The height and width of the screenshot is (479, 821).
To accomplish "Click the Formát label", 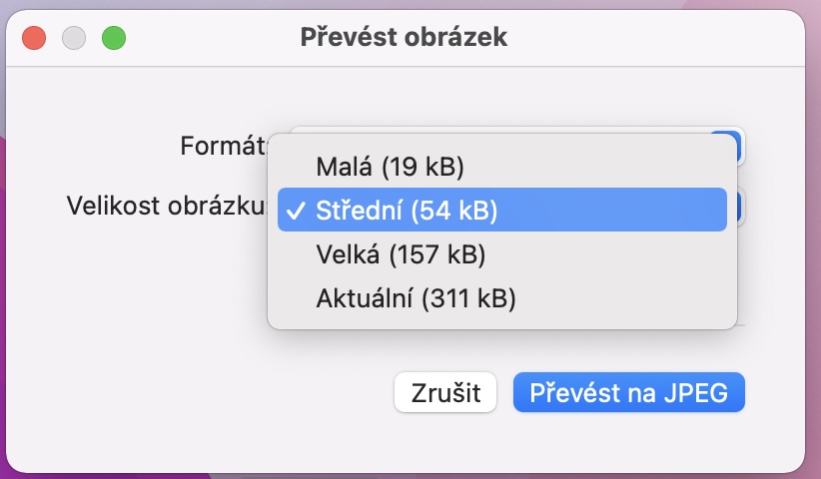I will [x=224, y=147].
